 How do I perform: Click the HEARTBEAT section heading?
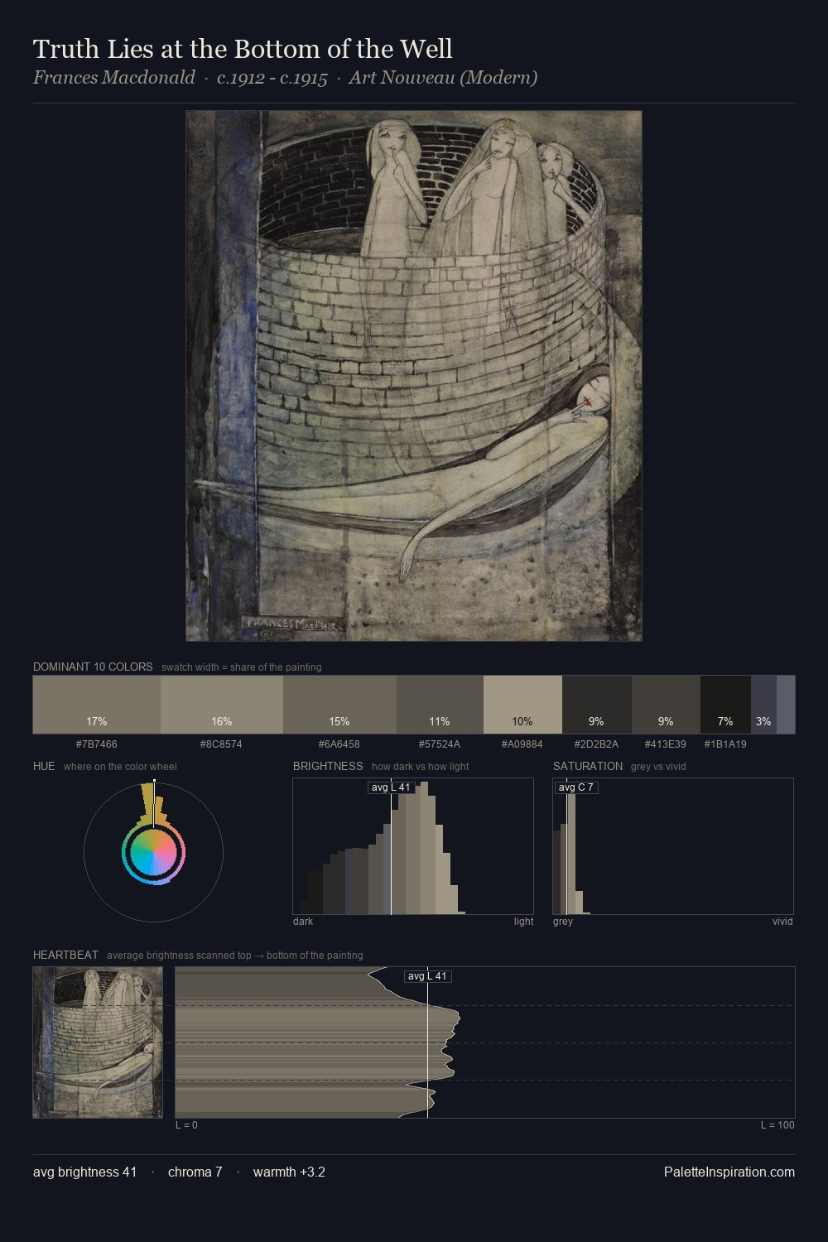pyautogui.click(x=65, y=955)
